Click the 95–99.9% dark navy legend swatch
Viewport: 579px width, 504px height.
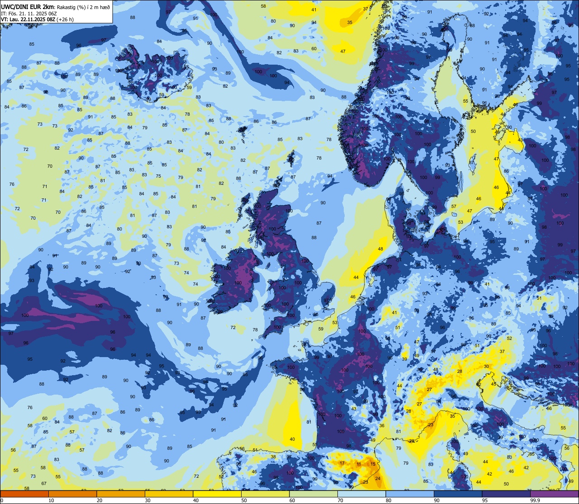point(506,494)
